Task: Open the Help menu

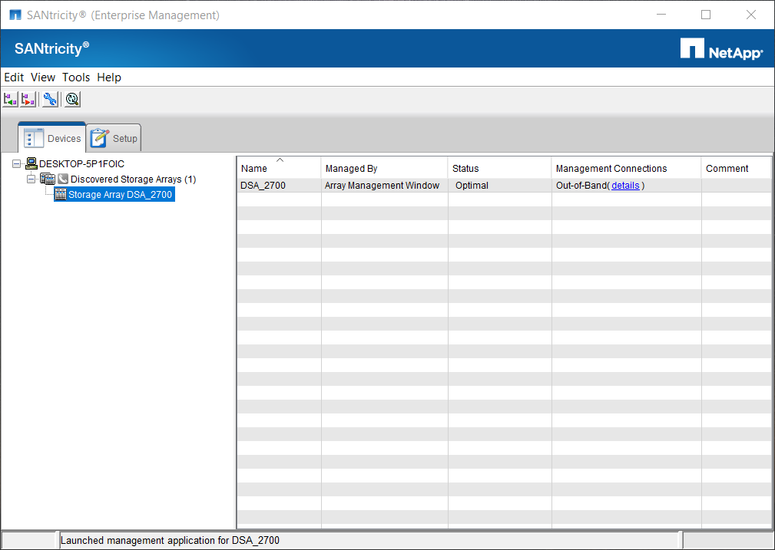Action: point(109,77)
